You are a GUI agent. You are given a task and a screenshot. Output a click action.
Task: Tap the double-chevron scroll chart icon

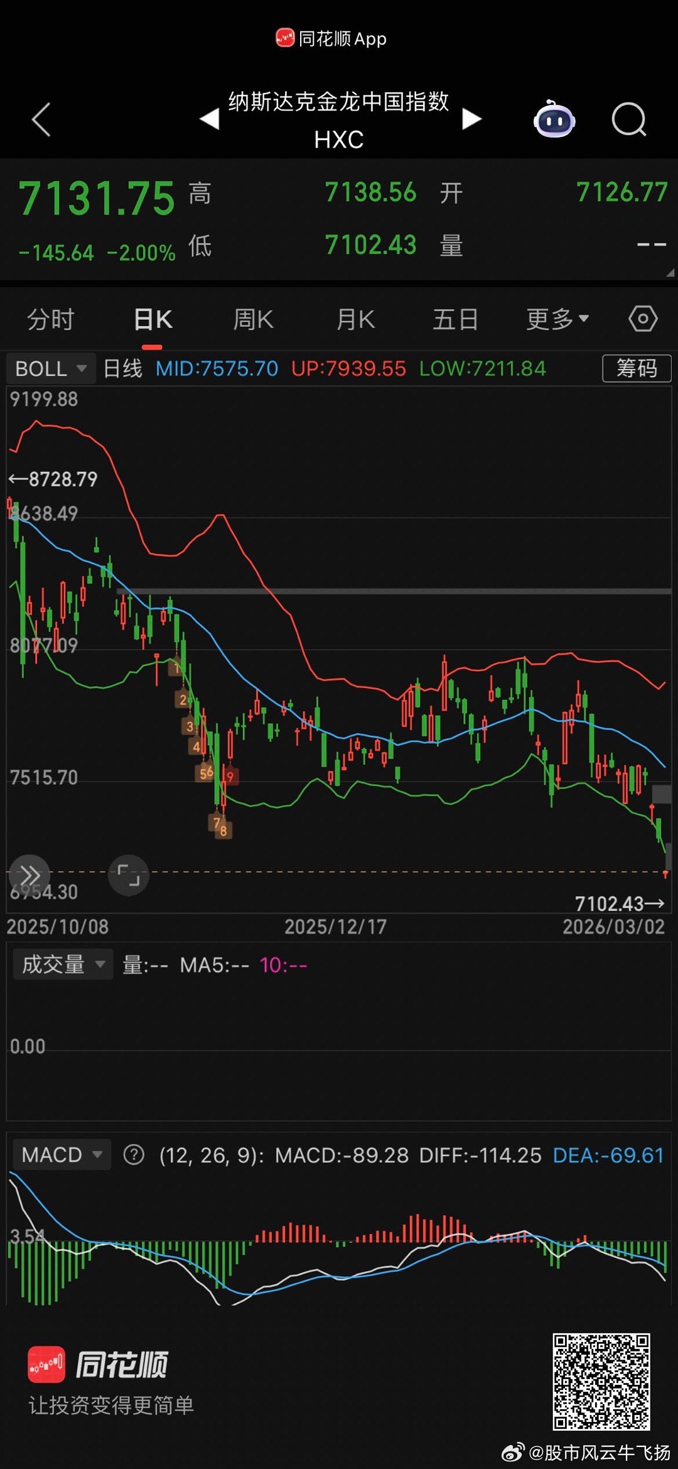pos(30,875)
